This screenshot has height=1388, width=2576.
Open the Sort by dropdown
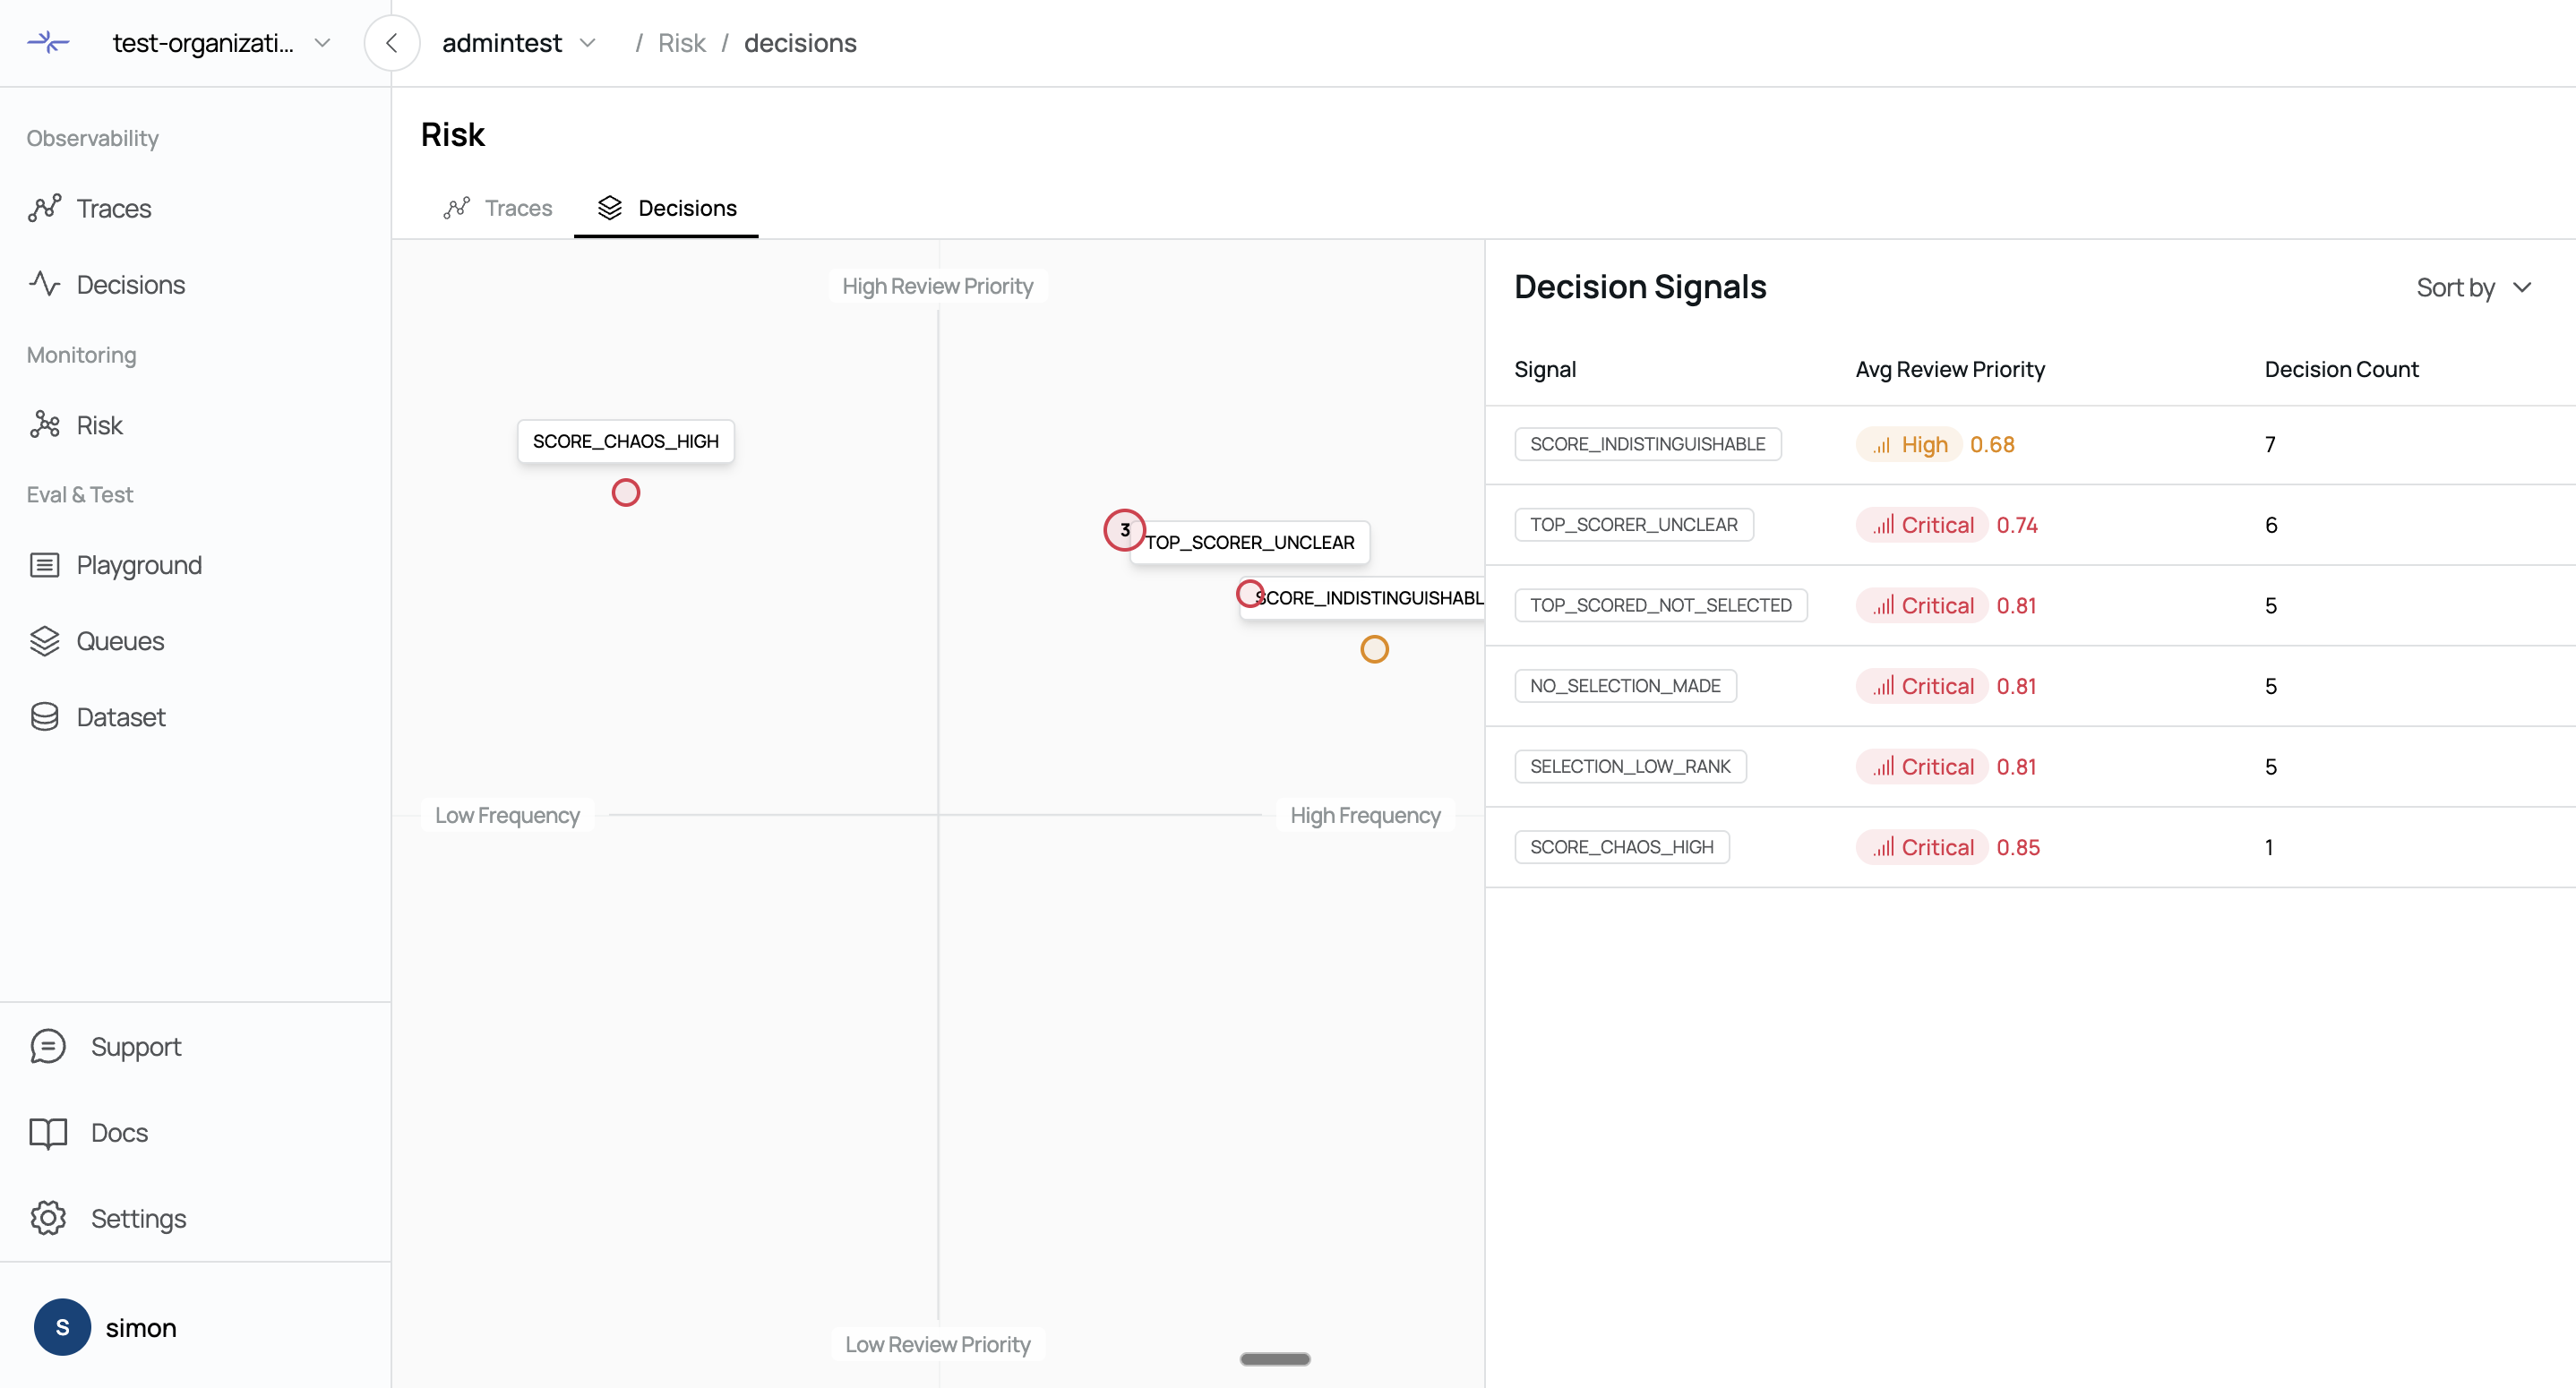2474,288
